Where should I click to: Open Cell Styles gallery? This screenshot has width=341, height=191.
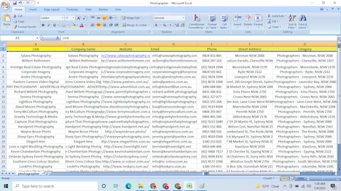coord(224,21)
